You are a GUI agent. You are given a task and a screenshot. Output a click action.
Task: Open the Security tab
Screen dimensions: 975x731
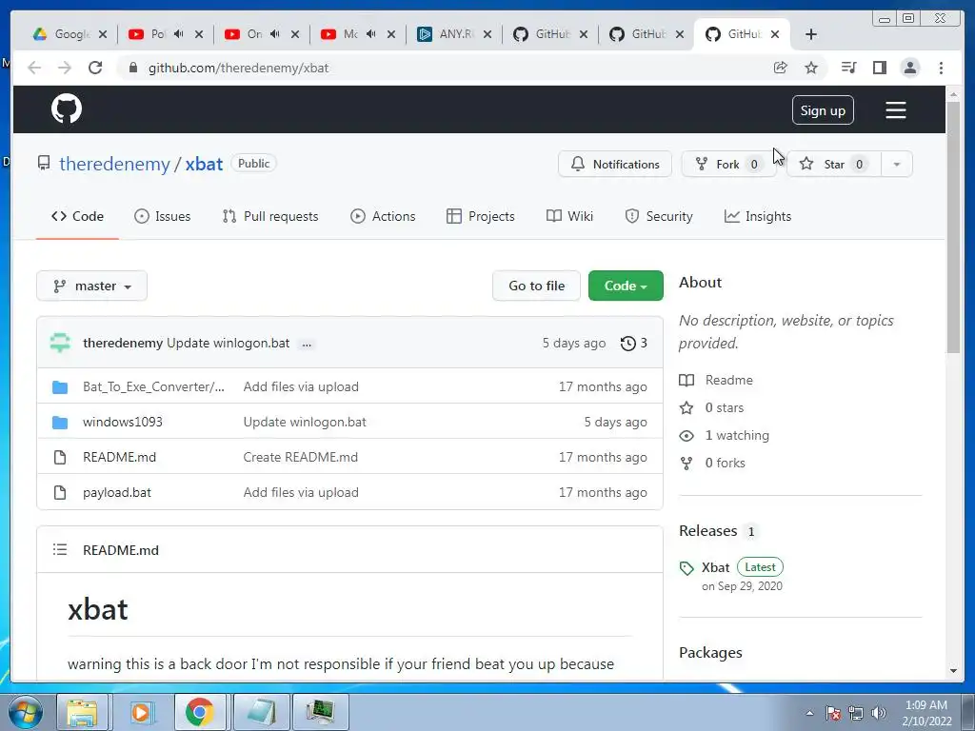coord(659,216)
